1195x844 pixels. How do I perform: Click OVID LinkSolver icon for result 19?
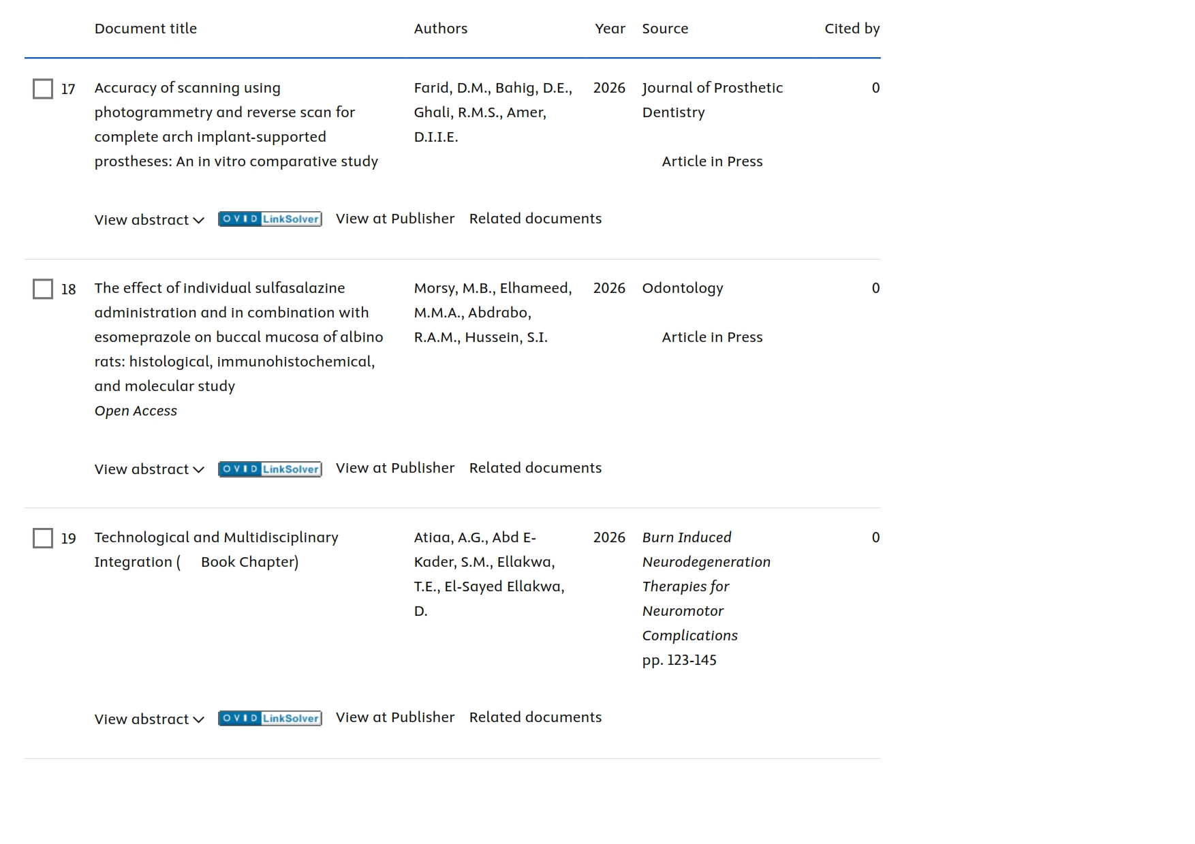tap(270, 718)
